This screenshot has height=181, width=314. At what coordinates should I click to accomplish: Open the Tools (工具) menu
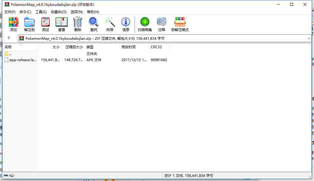(x=41, y=12)
